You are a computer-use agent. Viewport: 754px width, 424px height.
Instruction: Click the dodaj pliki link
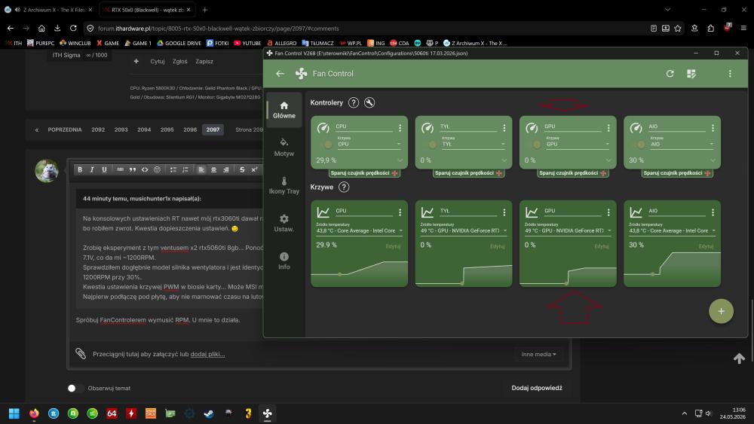(208, 355)
